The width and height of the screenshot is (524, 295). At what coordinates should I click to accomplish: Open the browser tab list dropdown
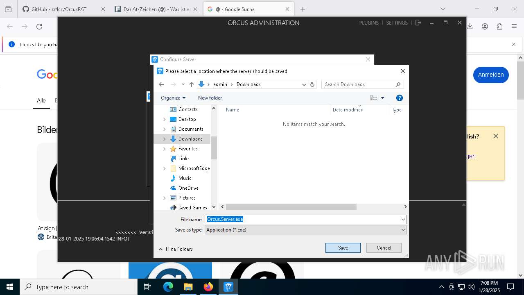[x=443, y=9]
